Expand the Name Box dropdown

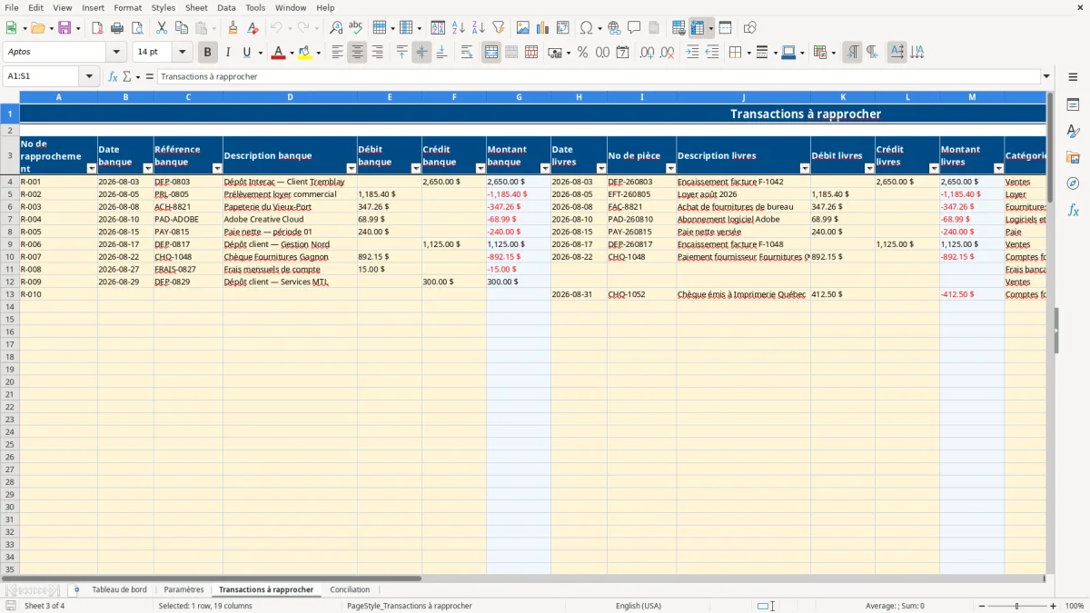point(89,77)
